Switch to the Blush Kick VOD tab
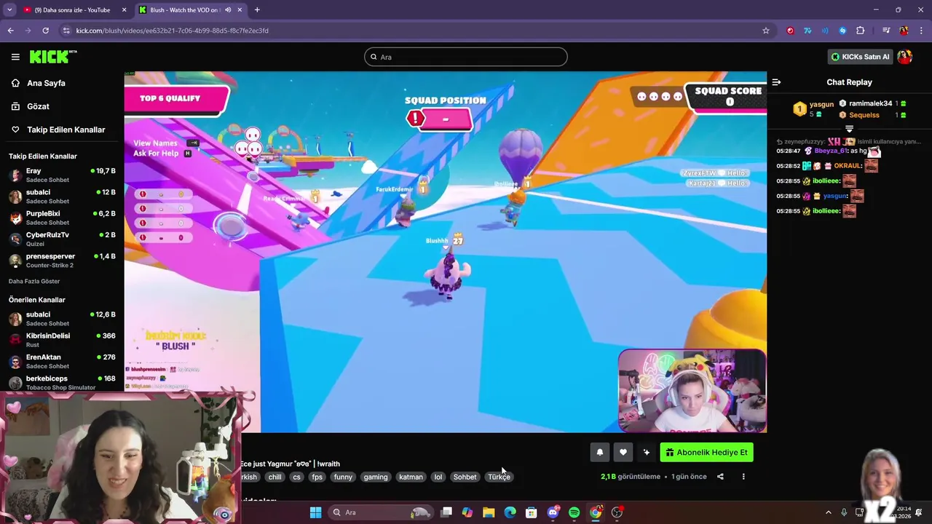 click(x=191, y=9)
